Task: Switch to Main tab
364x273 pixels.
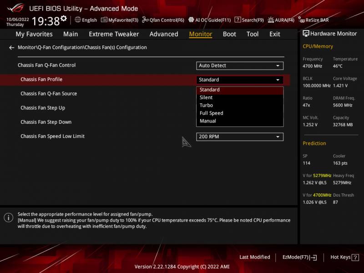Action: click(x=71, y=34)
